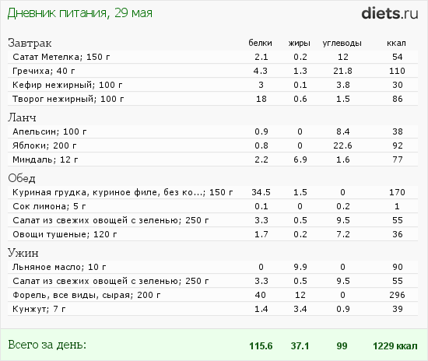Click the carbs value 22.6 for Яблоки

(342, 145)
